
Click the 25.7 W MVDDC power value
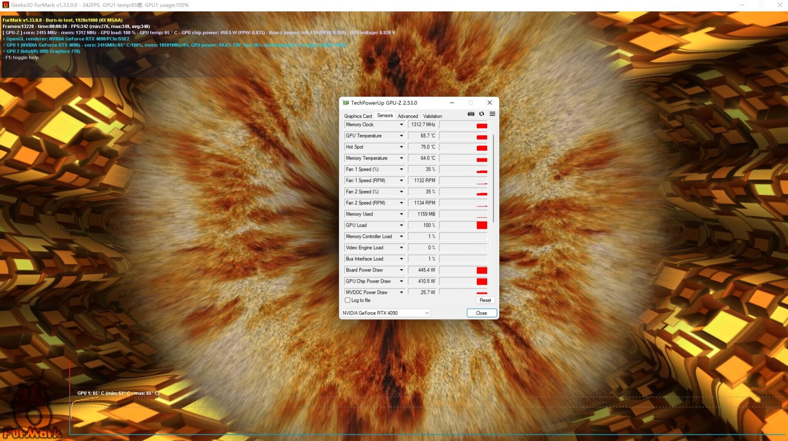(422, 292)
